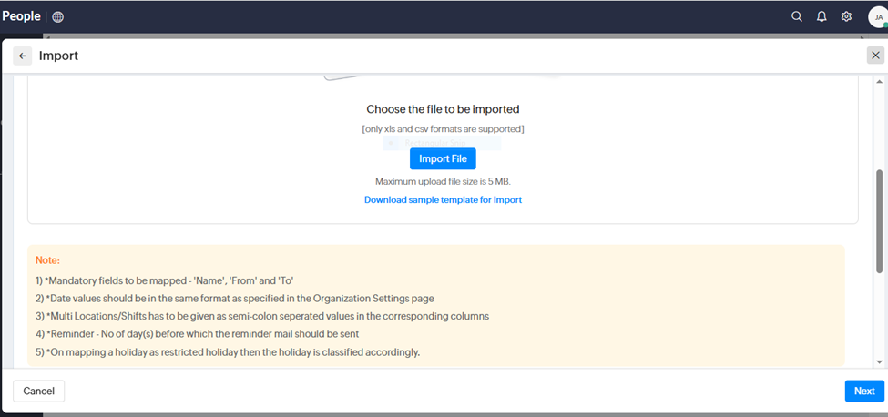Go back using the Import arrow

point(23,56)
